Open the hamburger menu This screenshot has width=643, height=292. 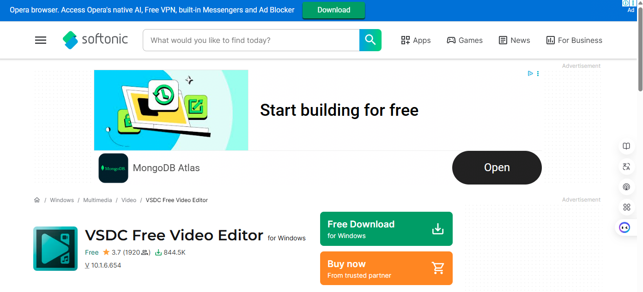(41, 40)
